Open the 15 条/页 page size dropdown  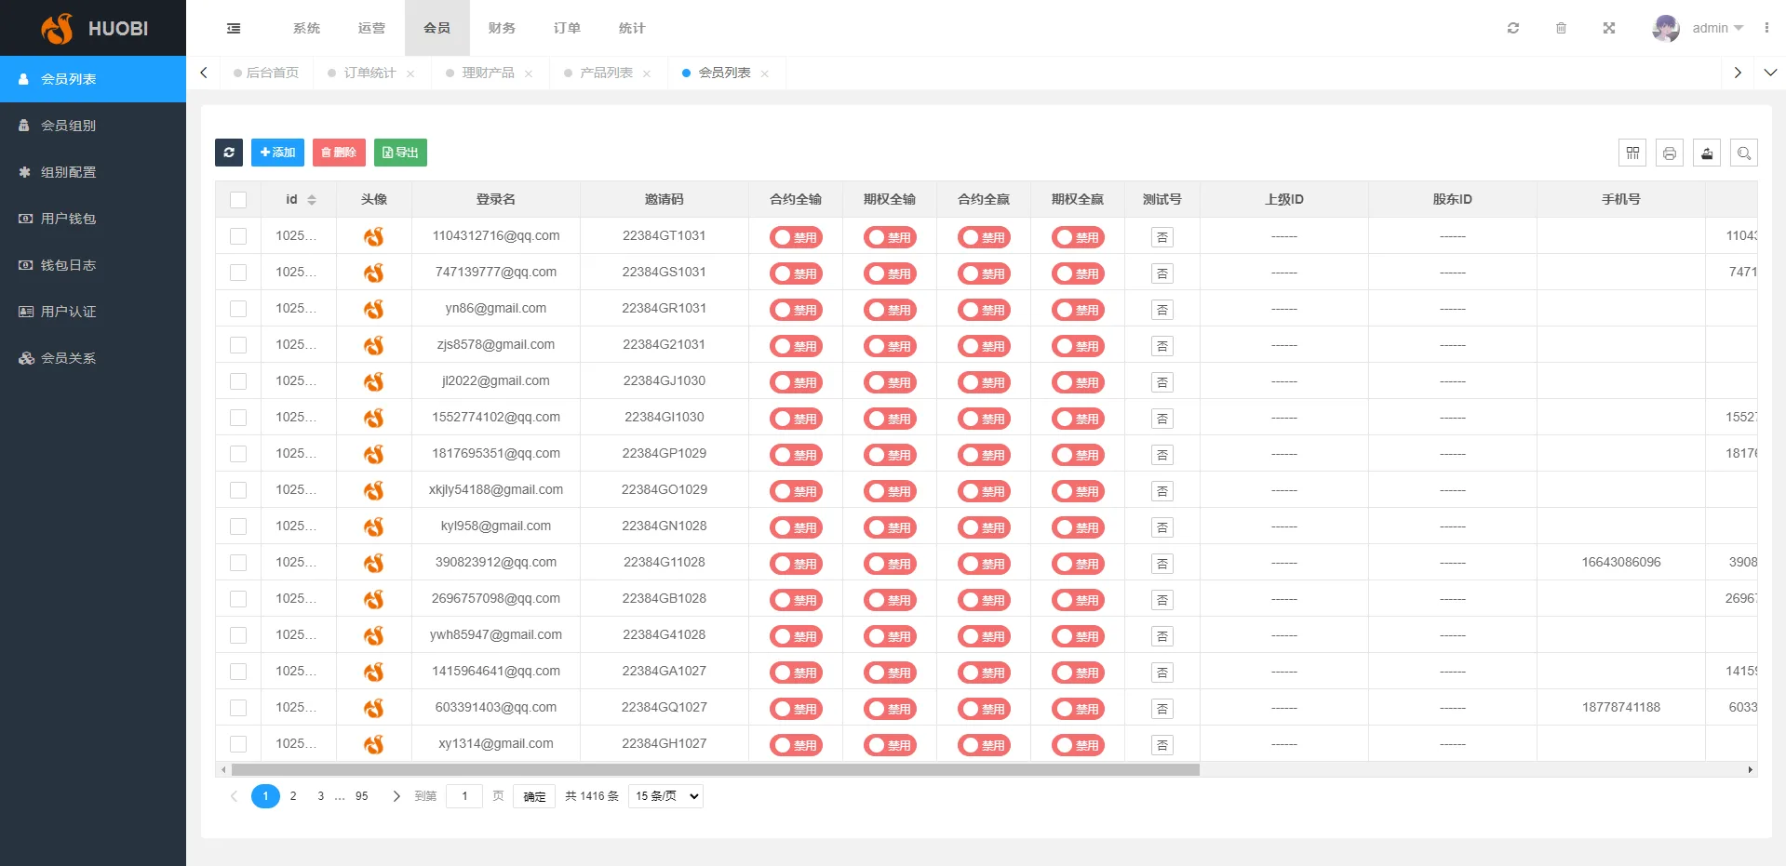tap(665, 796)
